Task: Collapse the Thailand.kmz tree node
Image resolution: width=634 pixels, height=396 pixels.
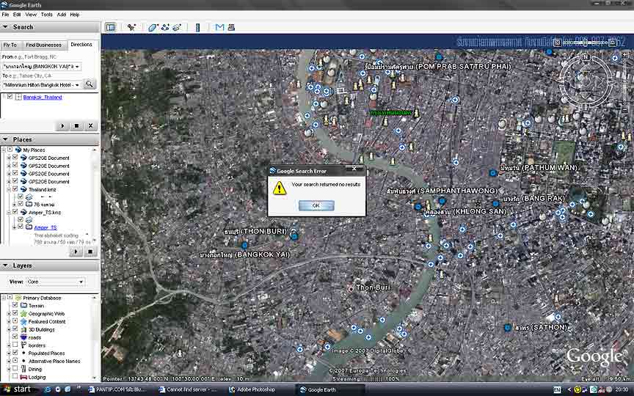Action: [x=9, y=189]
